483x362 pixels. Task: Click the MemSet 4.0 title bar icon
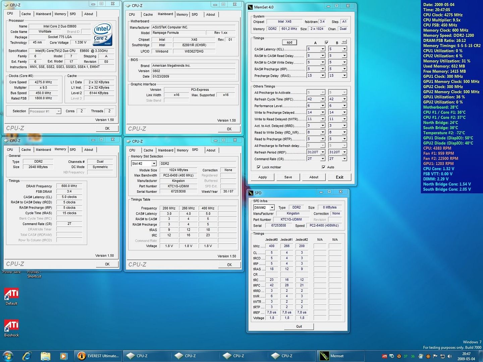250,7
